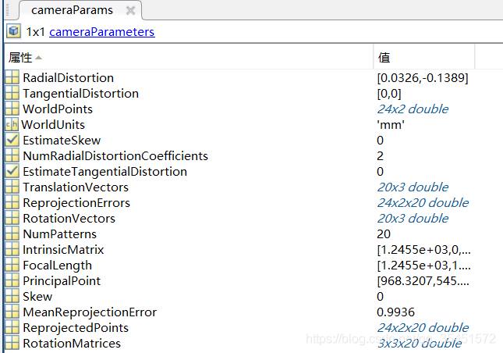Click the cameraParameters object cube icon
Image resolution: width=503 pixels, height=353 pixels.
tap(14, 31)
